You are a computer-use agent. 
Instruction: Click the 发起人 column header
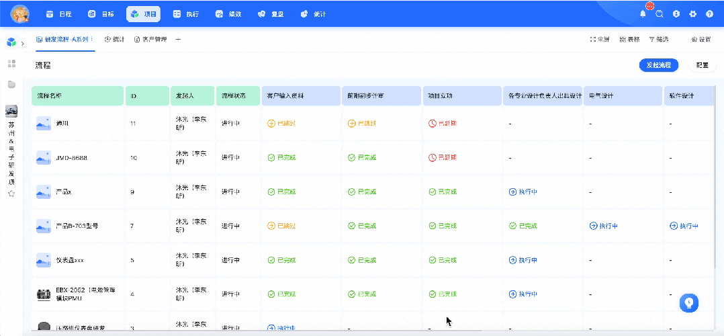(x=193, y=96)
